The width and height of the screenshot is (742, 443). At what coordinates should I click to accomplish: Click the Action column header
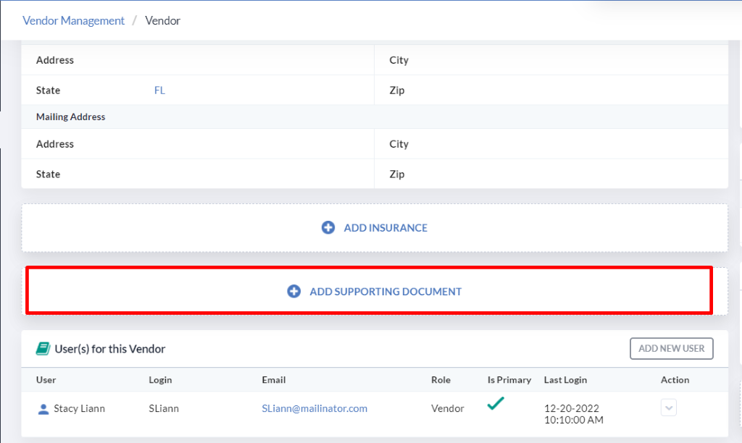tap(675, 379)
